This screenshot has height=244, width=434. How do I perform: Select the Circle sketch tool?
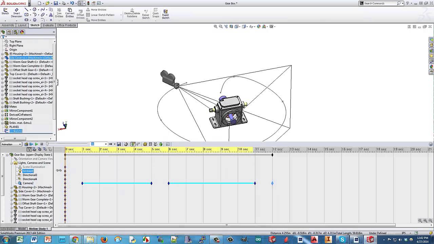(x=35, y=10)
